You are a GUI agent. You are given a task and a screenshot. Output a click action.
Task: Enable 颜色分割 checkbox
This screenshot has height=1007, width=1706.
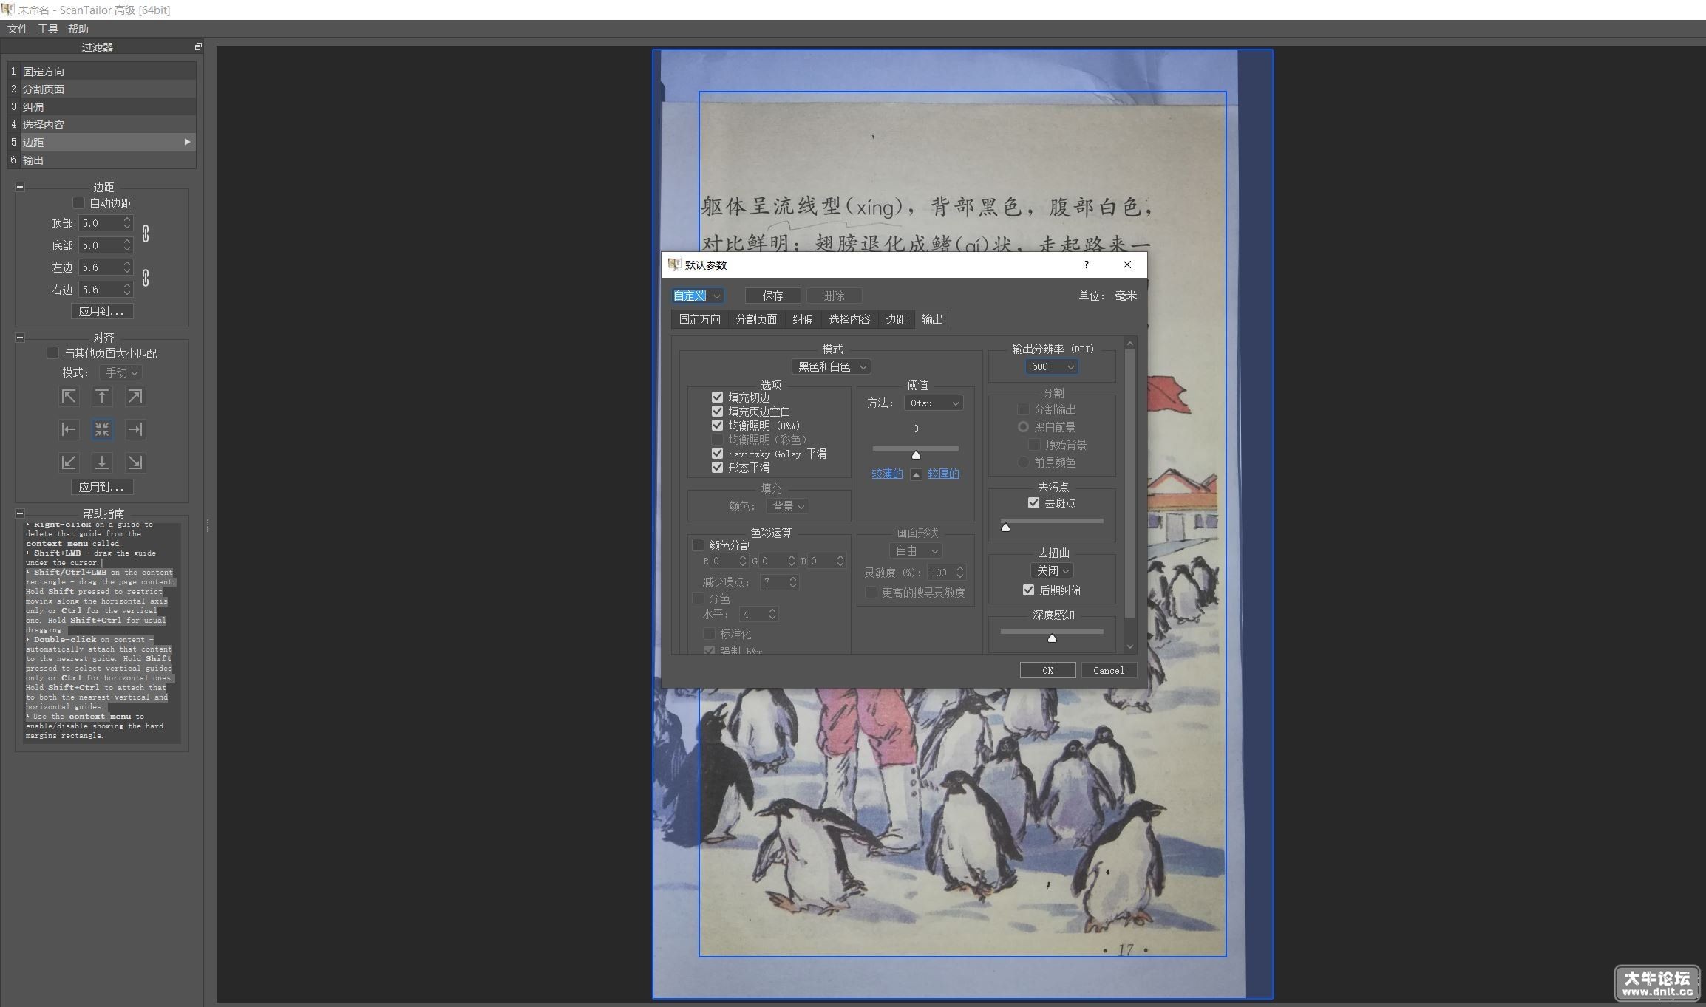pyautogui.click(x=698, y=545)
